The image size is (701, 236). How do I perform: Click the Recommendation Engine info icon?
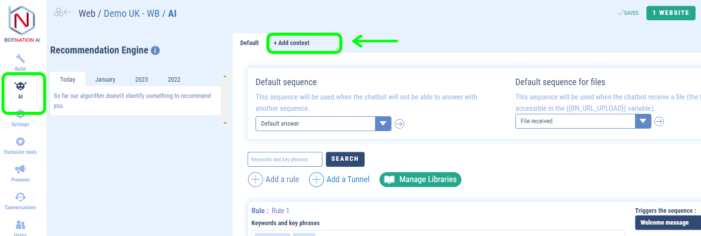coord(155,50)
